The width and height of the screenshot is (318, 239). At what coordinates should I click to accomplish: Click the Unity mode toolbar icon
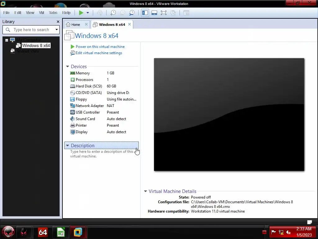pyautogui.click(x=173, y=13)
